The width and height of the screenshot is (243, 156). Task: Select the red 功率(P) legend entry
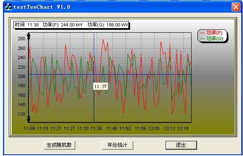click(x=211, y=33)
